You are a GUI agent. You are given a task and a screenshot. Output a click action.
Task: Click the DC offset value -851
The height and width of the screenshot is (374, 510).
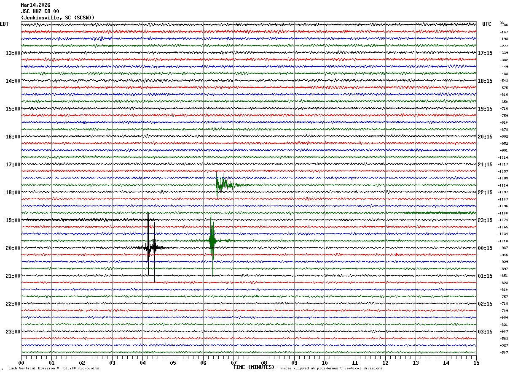point(504,276)
